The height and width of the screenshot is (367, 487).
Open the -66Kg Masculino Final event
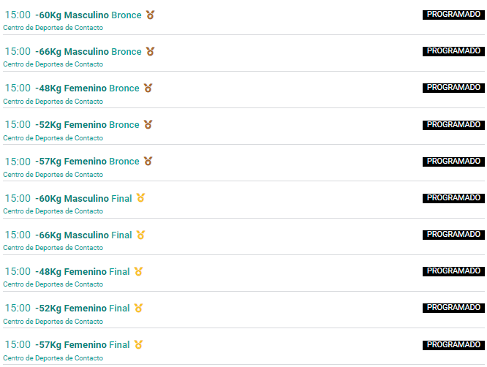(x=83, y=235)
